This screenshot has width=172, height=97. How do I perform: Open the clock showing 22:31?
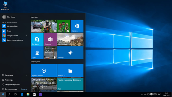(166, 94)
